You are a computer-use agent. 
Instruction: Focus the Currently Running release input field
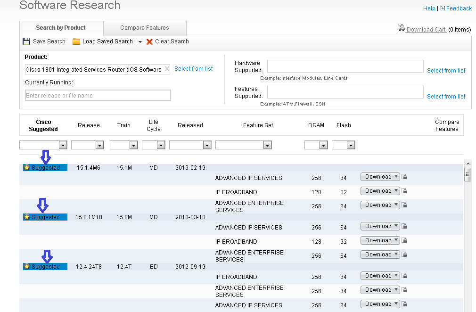[98, 95]
